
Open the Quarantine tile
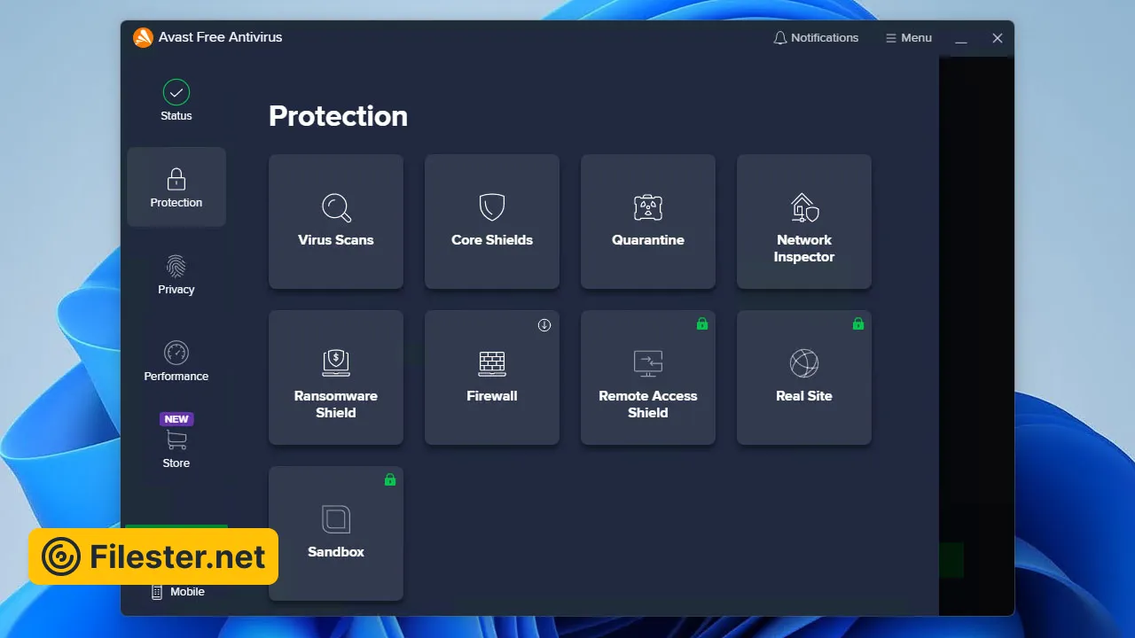pos(648,222)
